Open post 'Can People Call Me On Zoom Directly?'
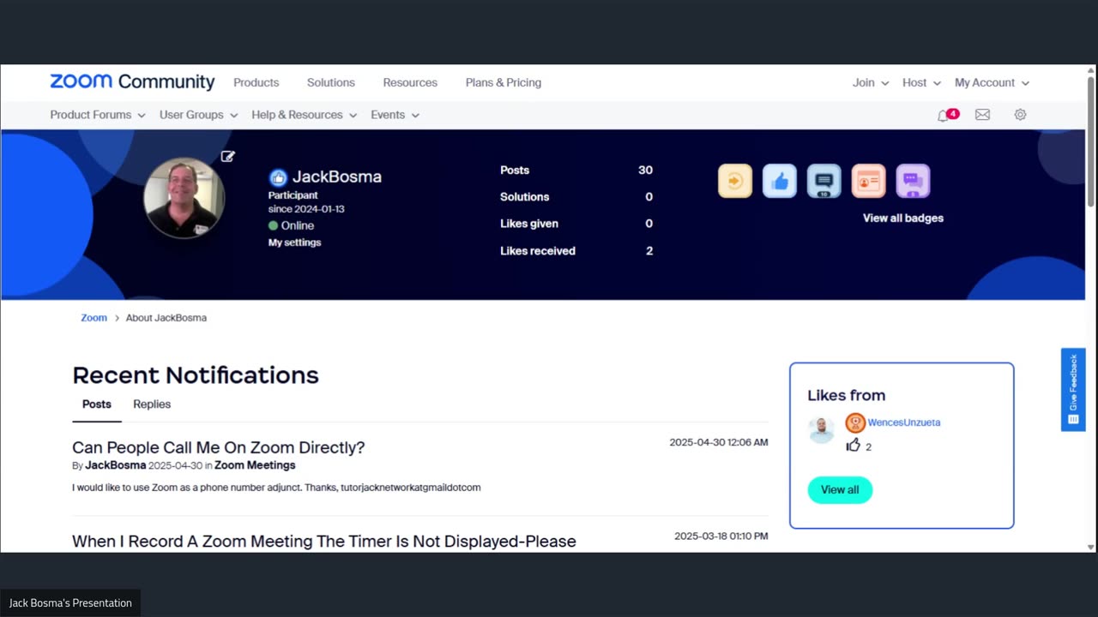This screenshot has width=1098, height=617. (219, 447)
